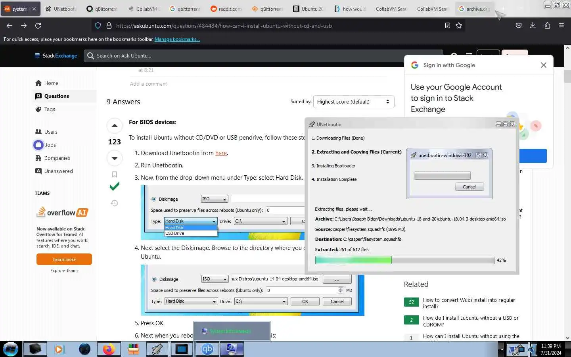The image size is (571, 357).
Task: Click small progress bar in unetbootin-windows-702 dialog
Action: click(x=442, y=175)
